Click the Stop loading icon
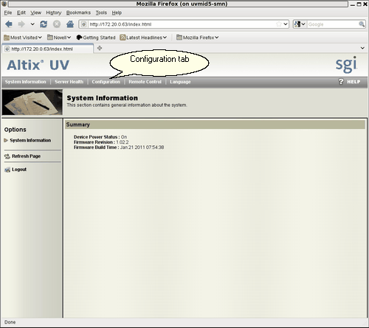Viewport: 369px width, 328px height. click(57, 24)
